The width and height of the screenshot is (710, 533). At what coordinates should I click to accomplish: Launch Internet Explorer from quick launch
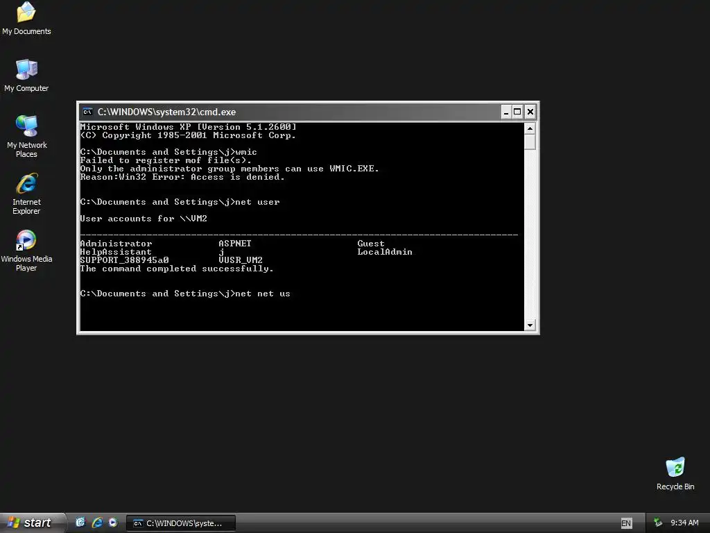97,523
